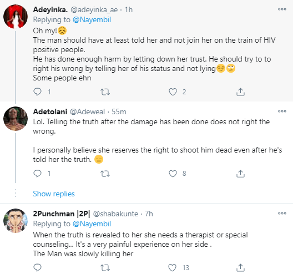Like Adeyinka's tweet with 2 likes
The height and width of the screenshot is (274, 293).
[x=173, y=92]
